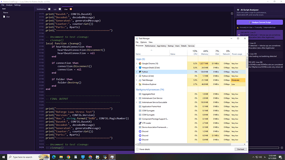Select Component Package Support process
Screen dimensions: 285x160
(190, 119)
